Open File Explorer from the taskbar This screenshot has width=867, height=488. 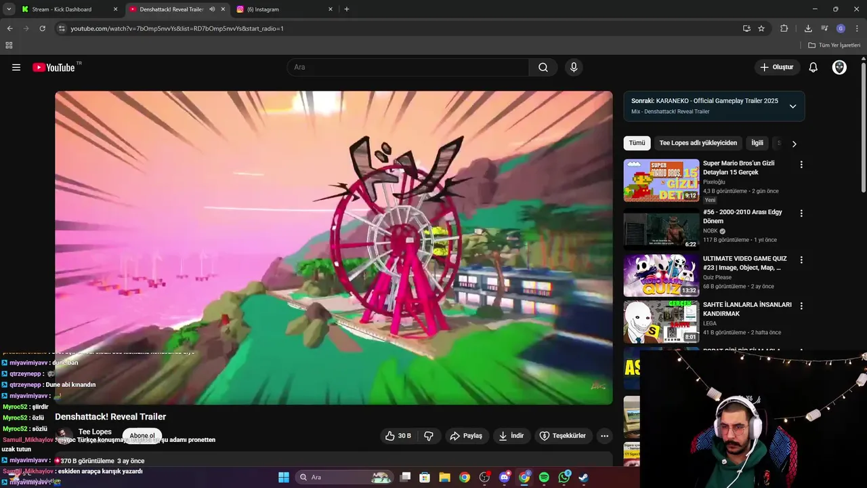(x=444, y=477)
